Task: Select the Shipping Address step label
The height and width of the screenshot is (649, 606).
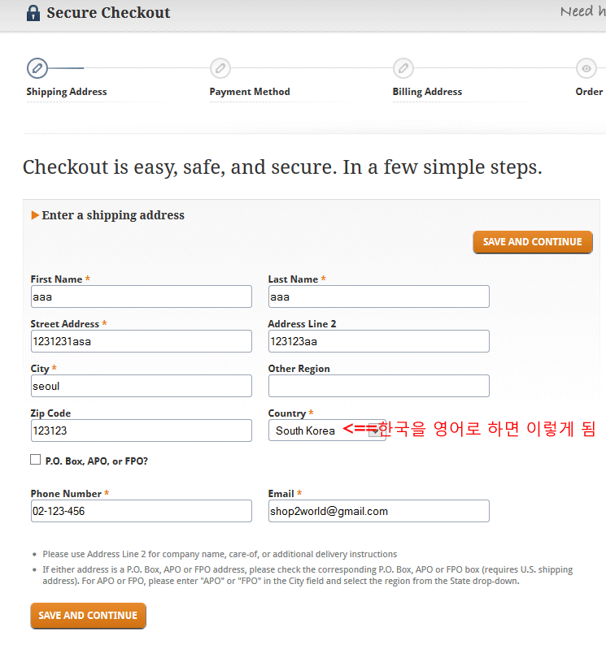Action: [x=67, y=92]
